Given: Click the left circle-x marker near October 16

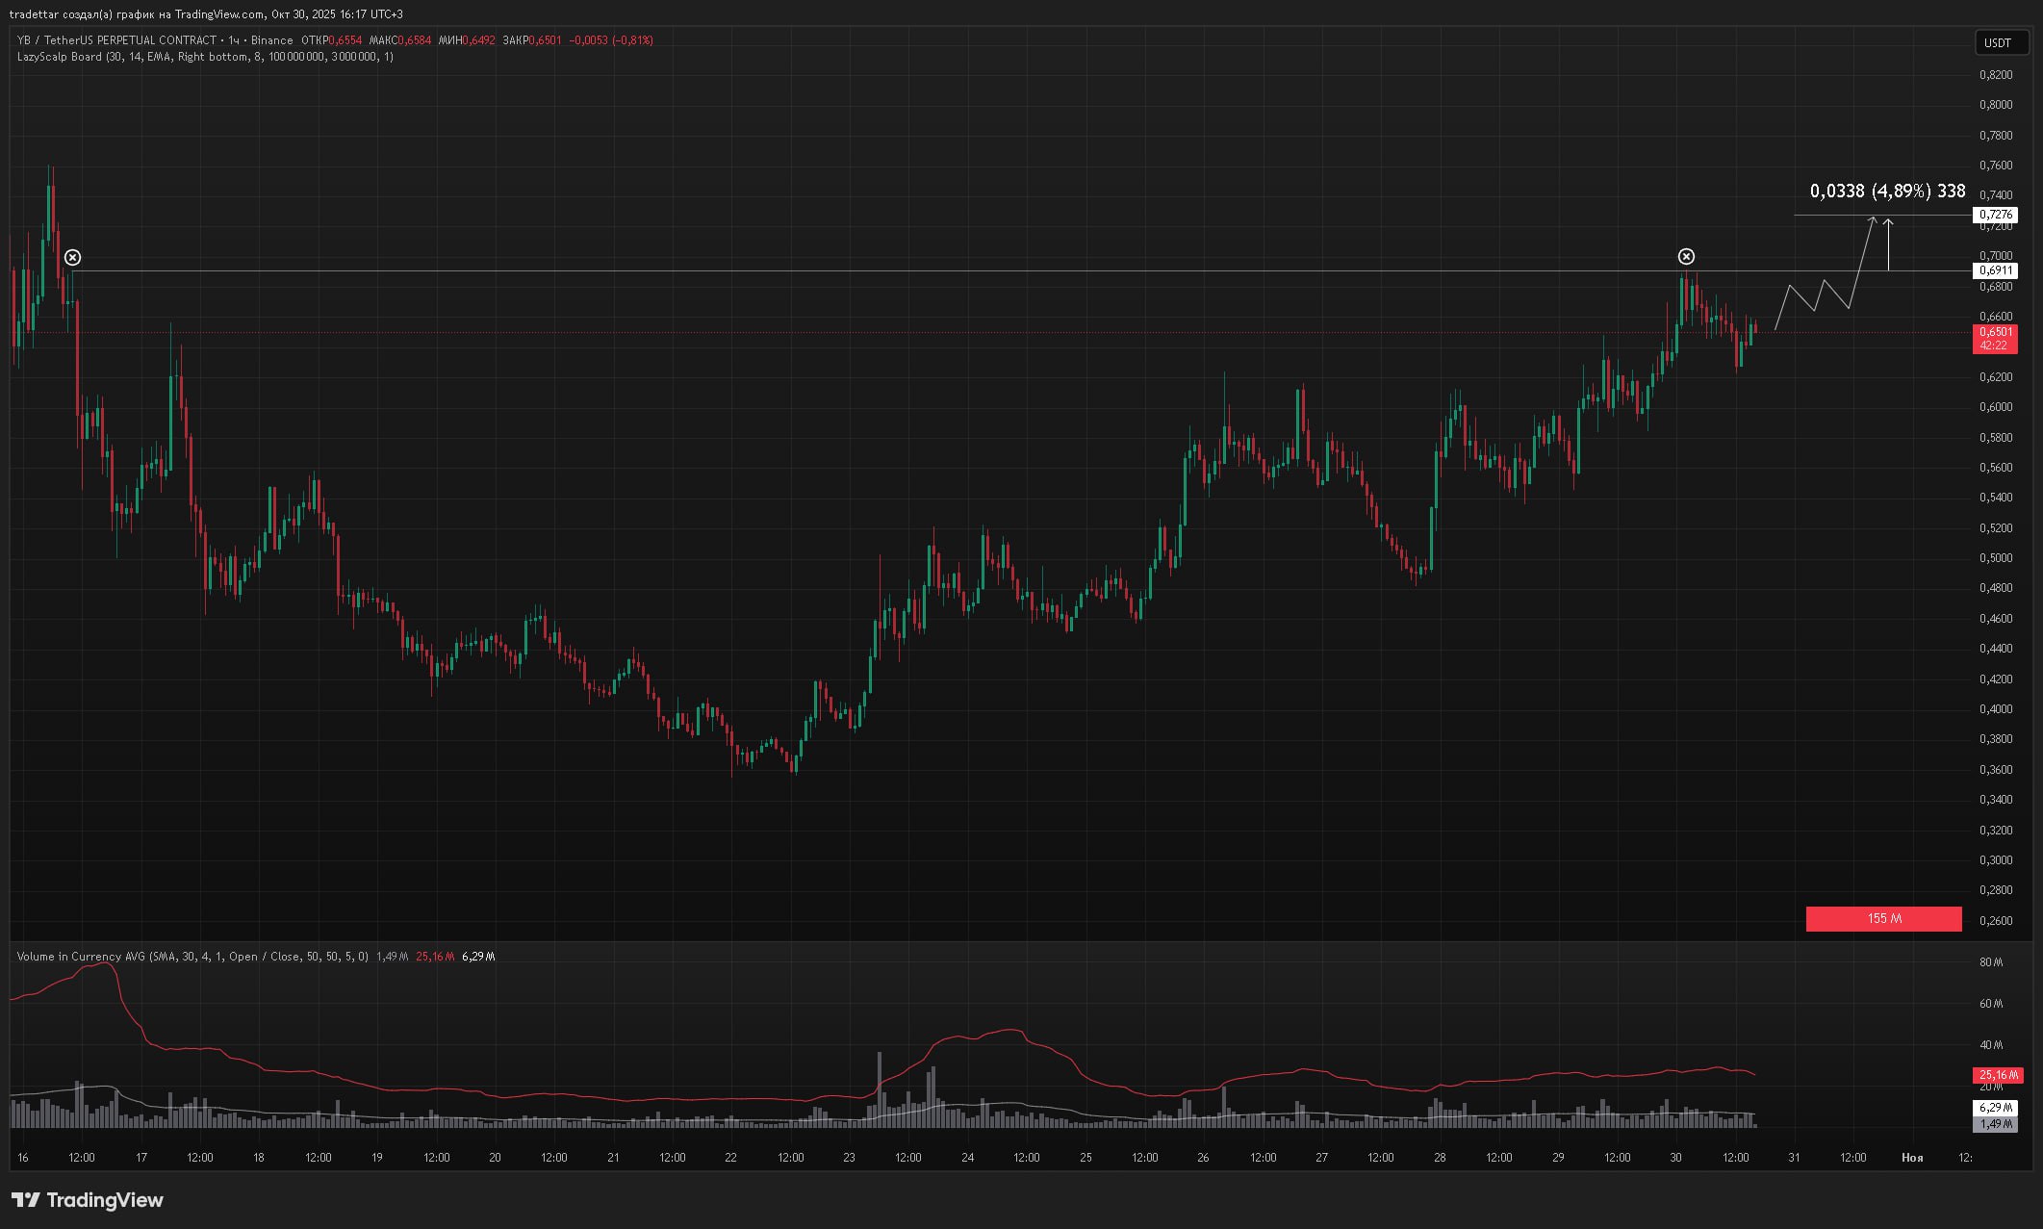Looking at the screenshot, I should [72, 257].
